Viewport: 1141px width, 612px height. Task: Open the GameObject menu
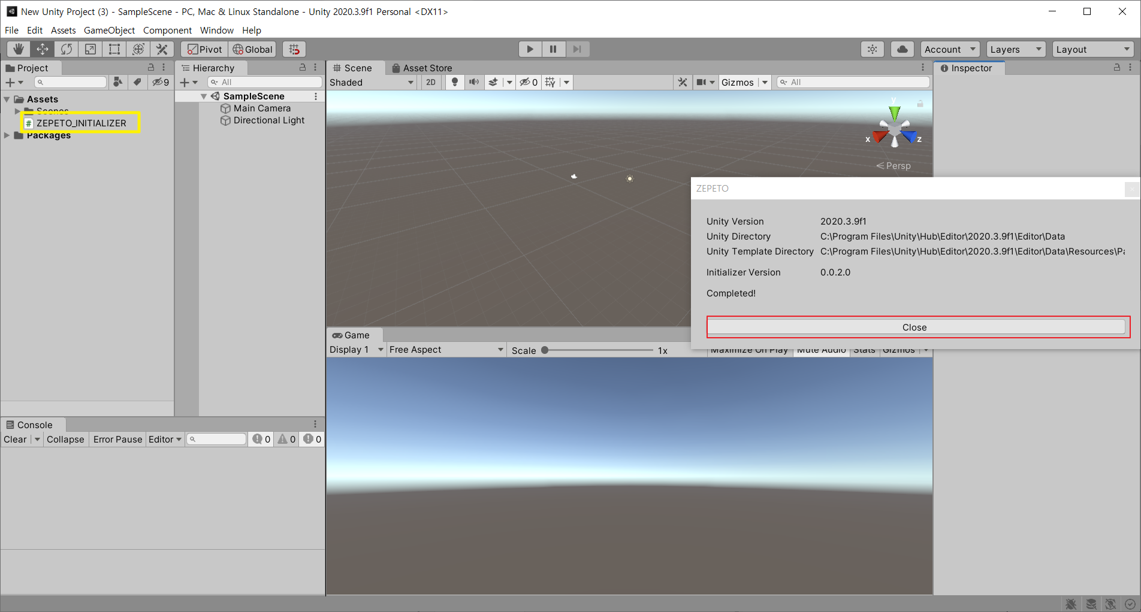point(109,30)
